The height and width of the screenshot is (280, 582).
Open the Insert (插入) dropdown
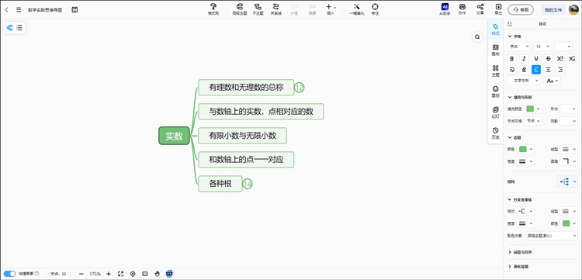331,9
